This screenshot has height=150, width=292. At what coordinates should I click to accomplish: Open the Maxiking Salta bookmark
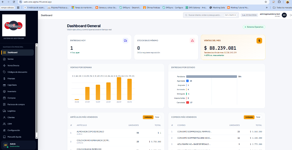tap(217, 8)
